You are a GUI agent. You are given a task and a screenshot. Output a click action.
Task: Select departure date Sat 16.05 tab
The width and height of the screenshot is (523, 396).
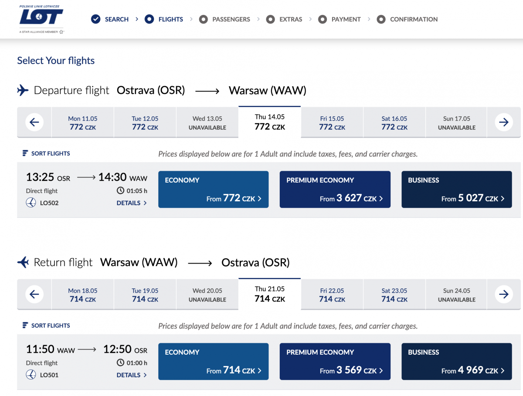point(394,123)
